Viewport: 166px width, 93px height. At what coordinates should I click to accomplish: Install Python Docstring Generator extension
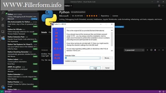pos(35,57)
